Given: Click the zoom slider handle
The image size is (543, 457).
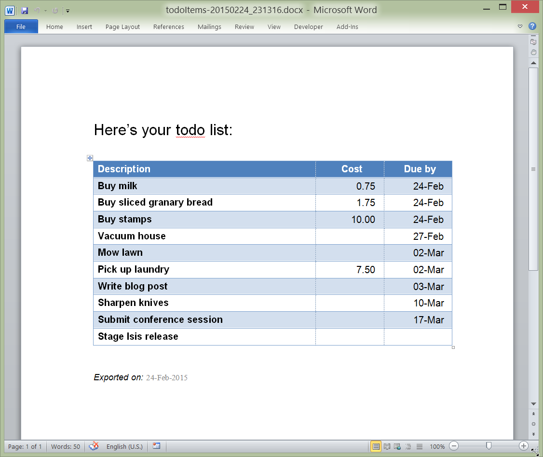Looking at the screenshot, I should 489,446.
